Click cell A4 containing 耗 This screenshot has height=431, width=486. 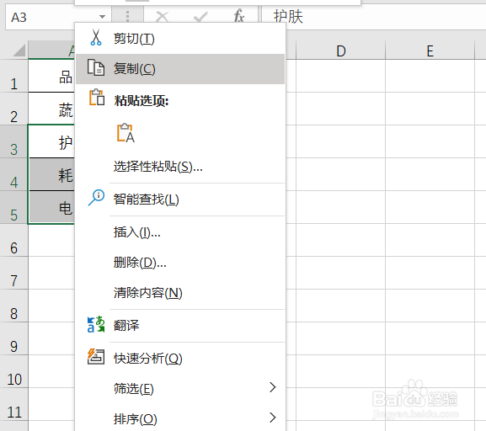pyautogui.click(x=51, y=175)
